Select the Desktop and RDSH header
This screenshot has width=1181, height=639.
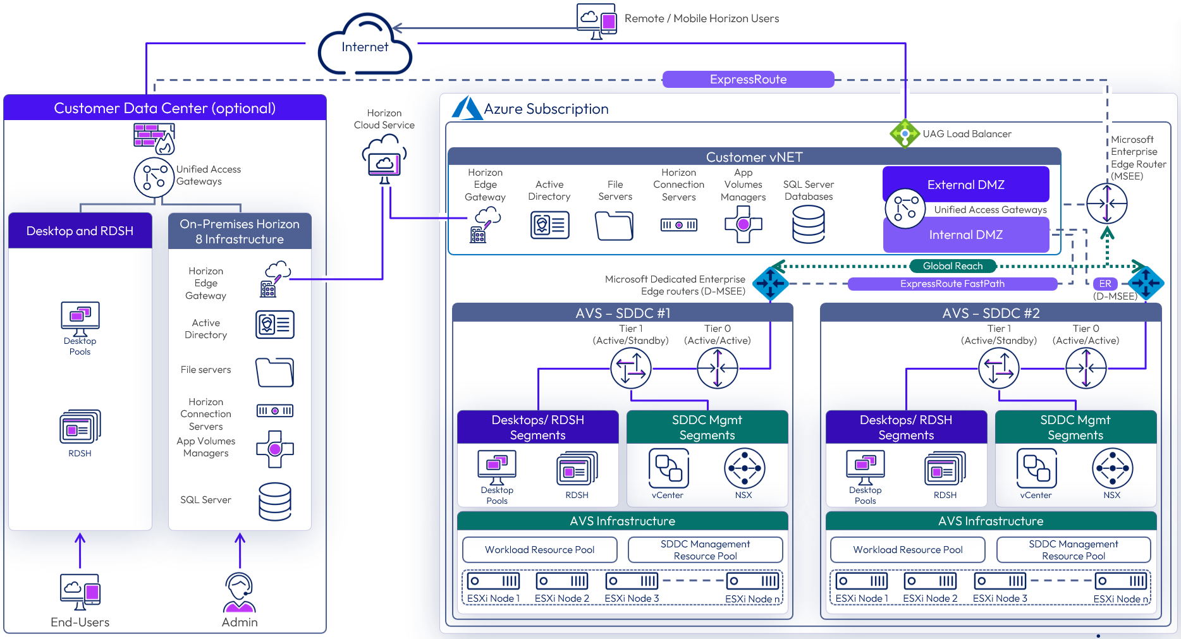[x=80, y=231]
